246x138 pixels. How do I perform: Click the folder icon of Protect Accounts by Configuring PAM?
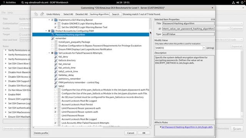point(53,31)
